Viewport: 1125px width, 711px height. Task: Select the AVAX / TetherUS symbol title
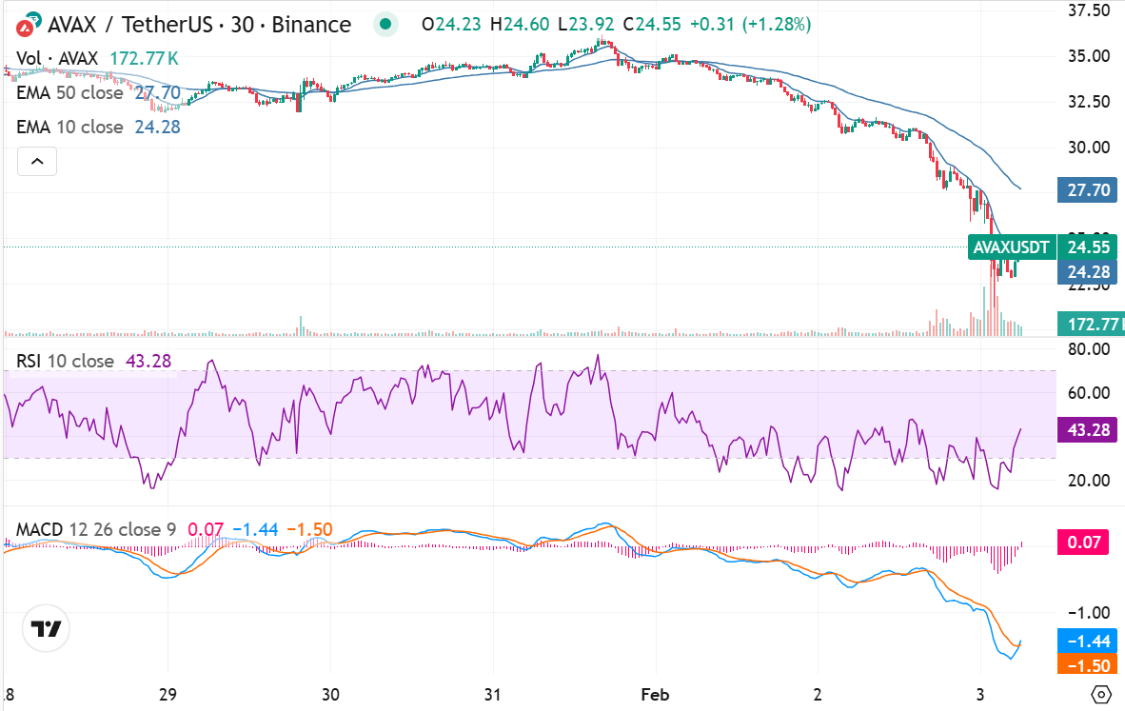(x=200, y=25)
